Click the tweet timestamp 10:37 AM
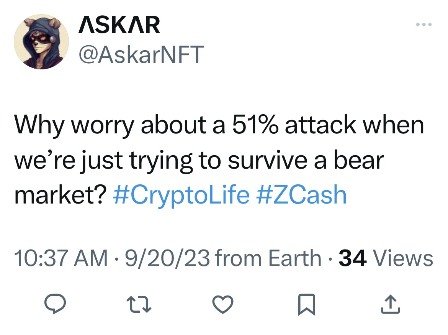 (x=60, y=257)
